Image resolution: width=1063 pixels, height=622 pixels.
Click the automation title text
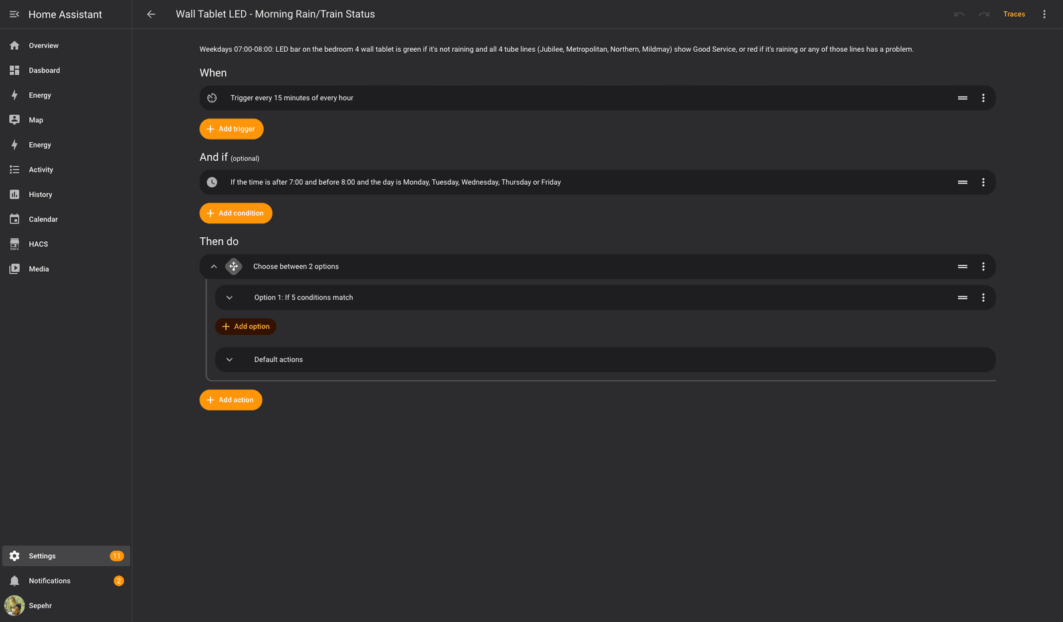[x=275, y=14]
